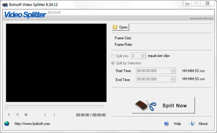
Task: Minimize the Boilsoft Video Splitter window
Action: point(187,3)
